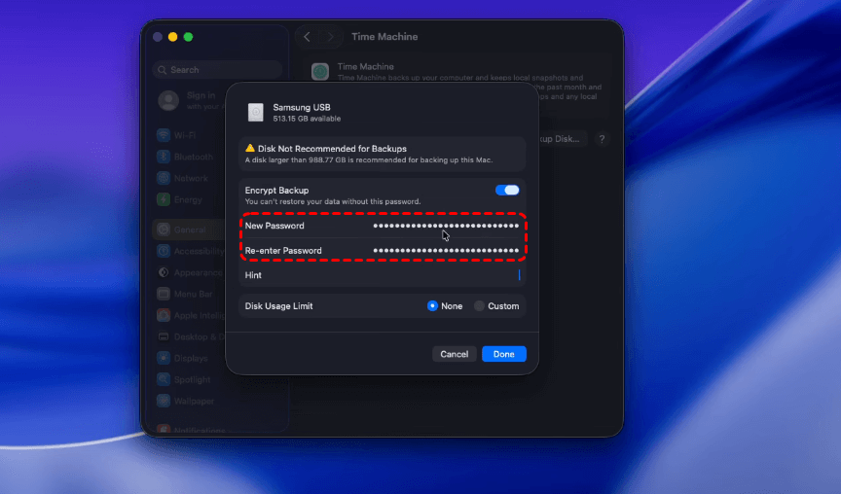Open General settings in sidebar
Viewport: 841px width, 494px height.
(190, 230)
